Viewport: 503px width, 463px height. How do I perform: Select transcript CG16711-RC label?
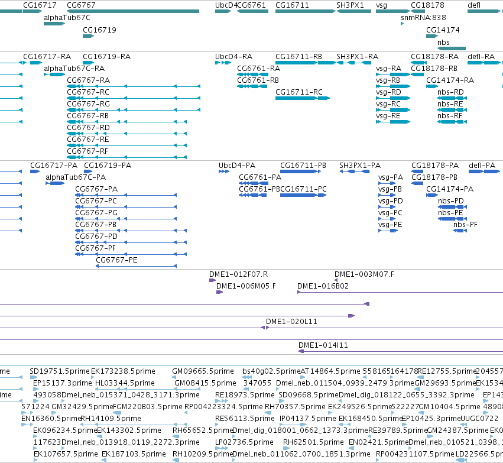click(299, 92)
